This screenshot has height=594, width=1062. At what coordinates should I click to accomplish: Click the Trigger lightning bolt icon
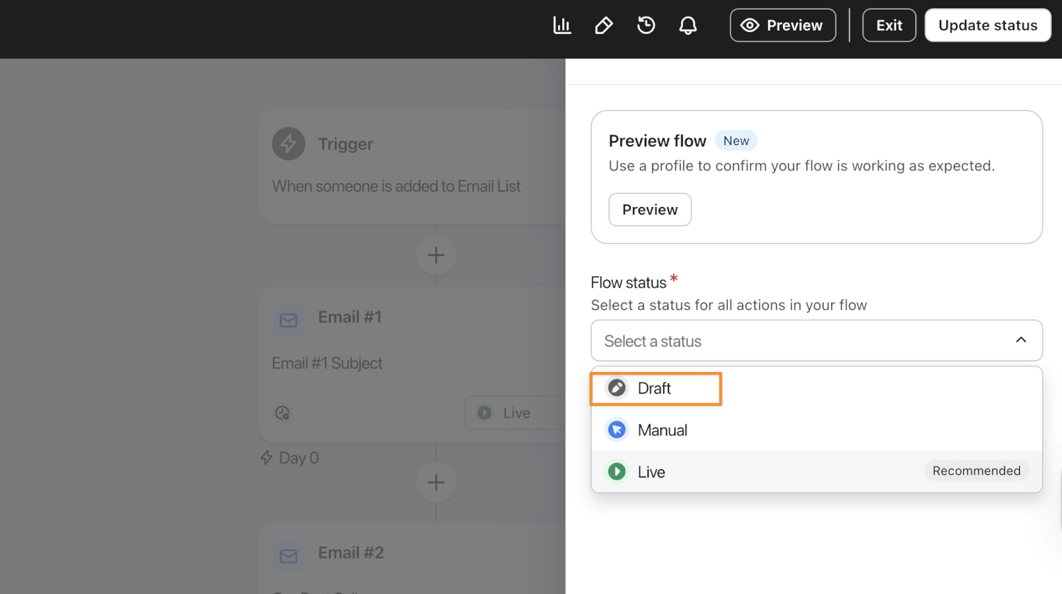point(289,144)
